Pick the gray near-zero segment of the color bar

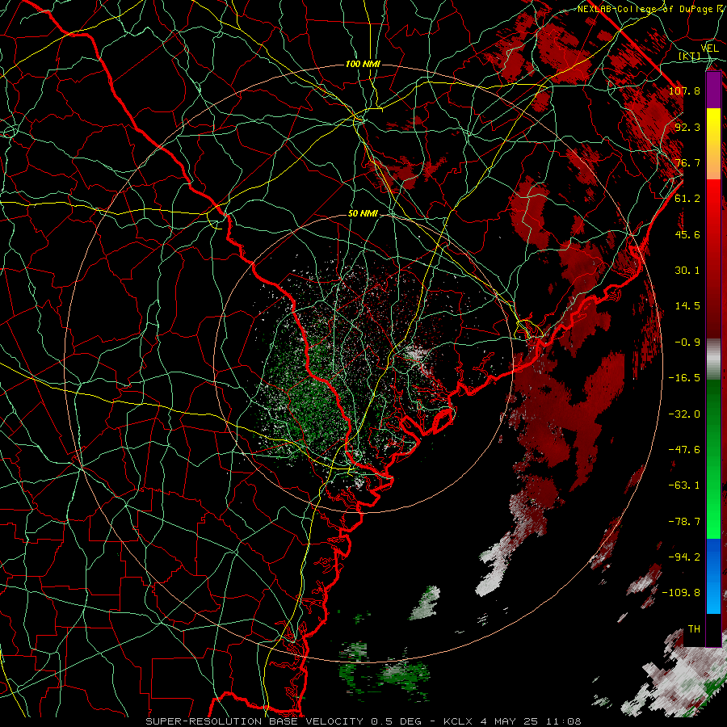point(713,359)
